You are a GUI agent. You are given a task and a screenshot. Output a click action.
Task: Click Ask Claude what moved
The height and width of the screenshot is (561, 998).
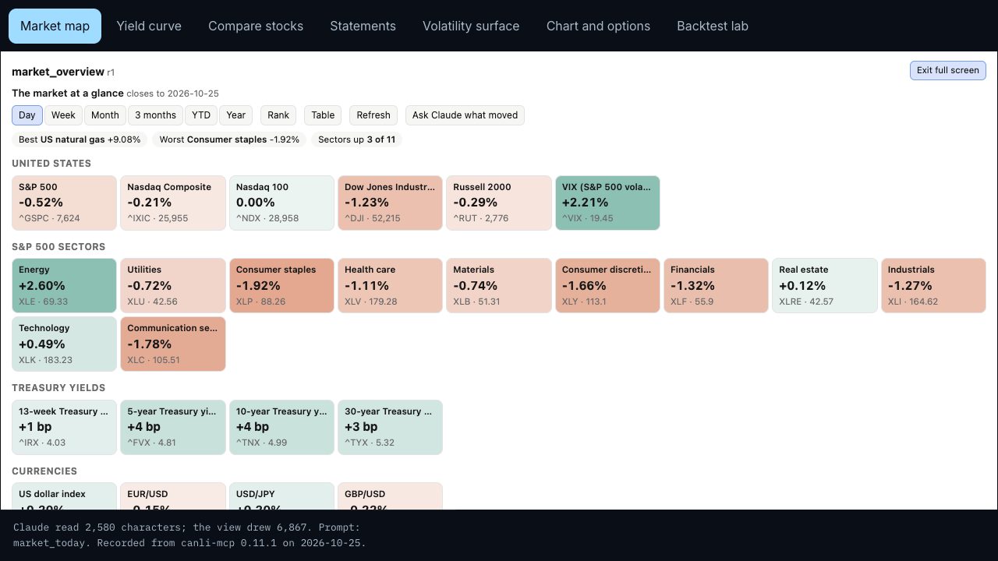tap(465, 115)
